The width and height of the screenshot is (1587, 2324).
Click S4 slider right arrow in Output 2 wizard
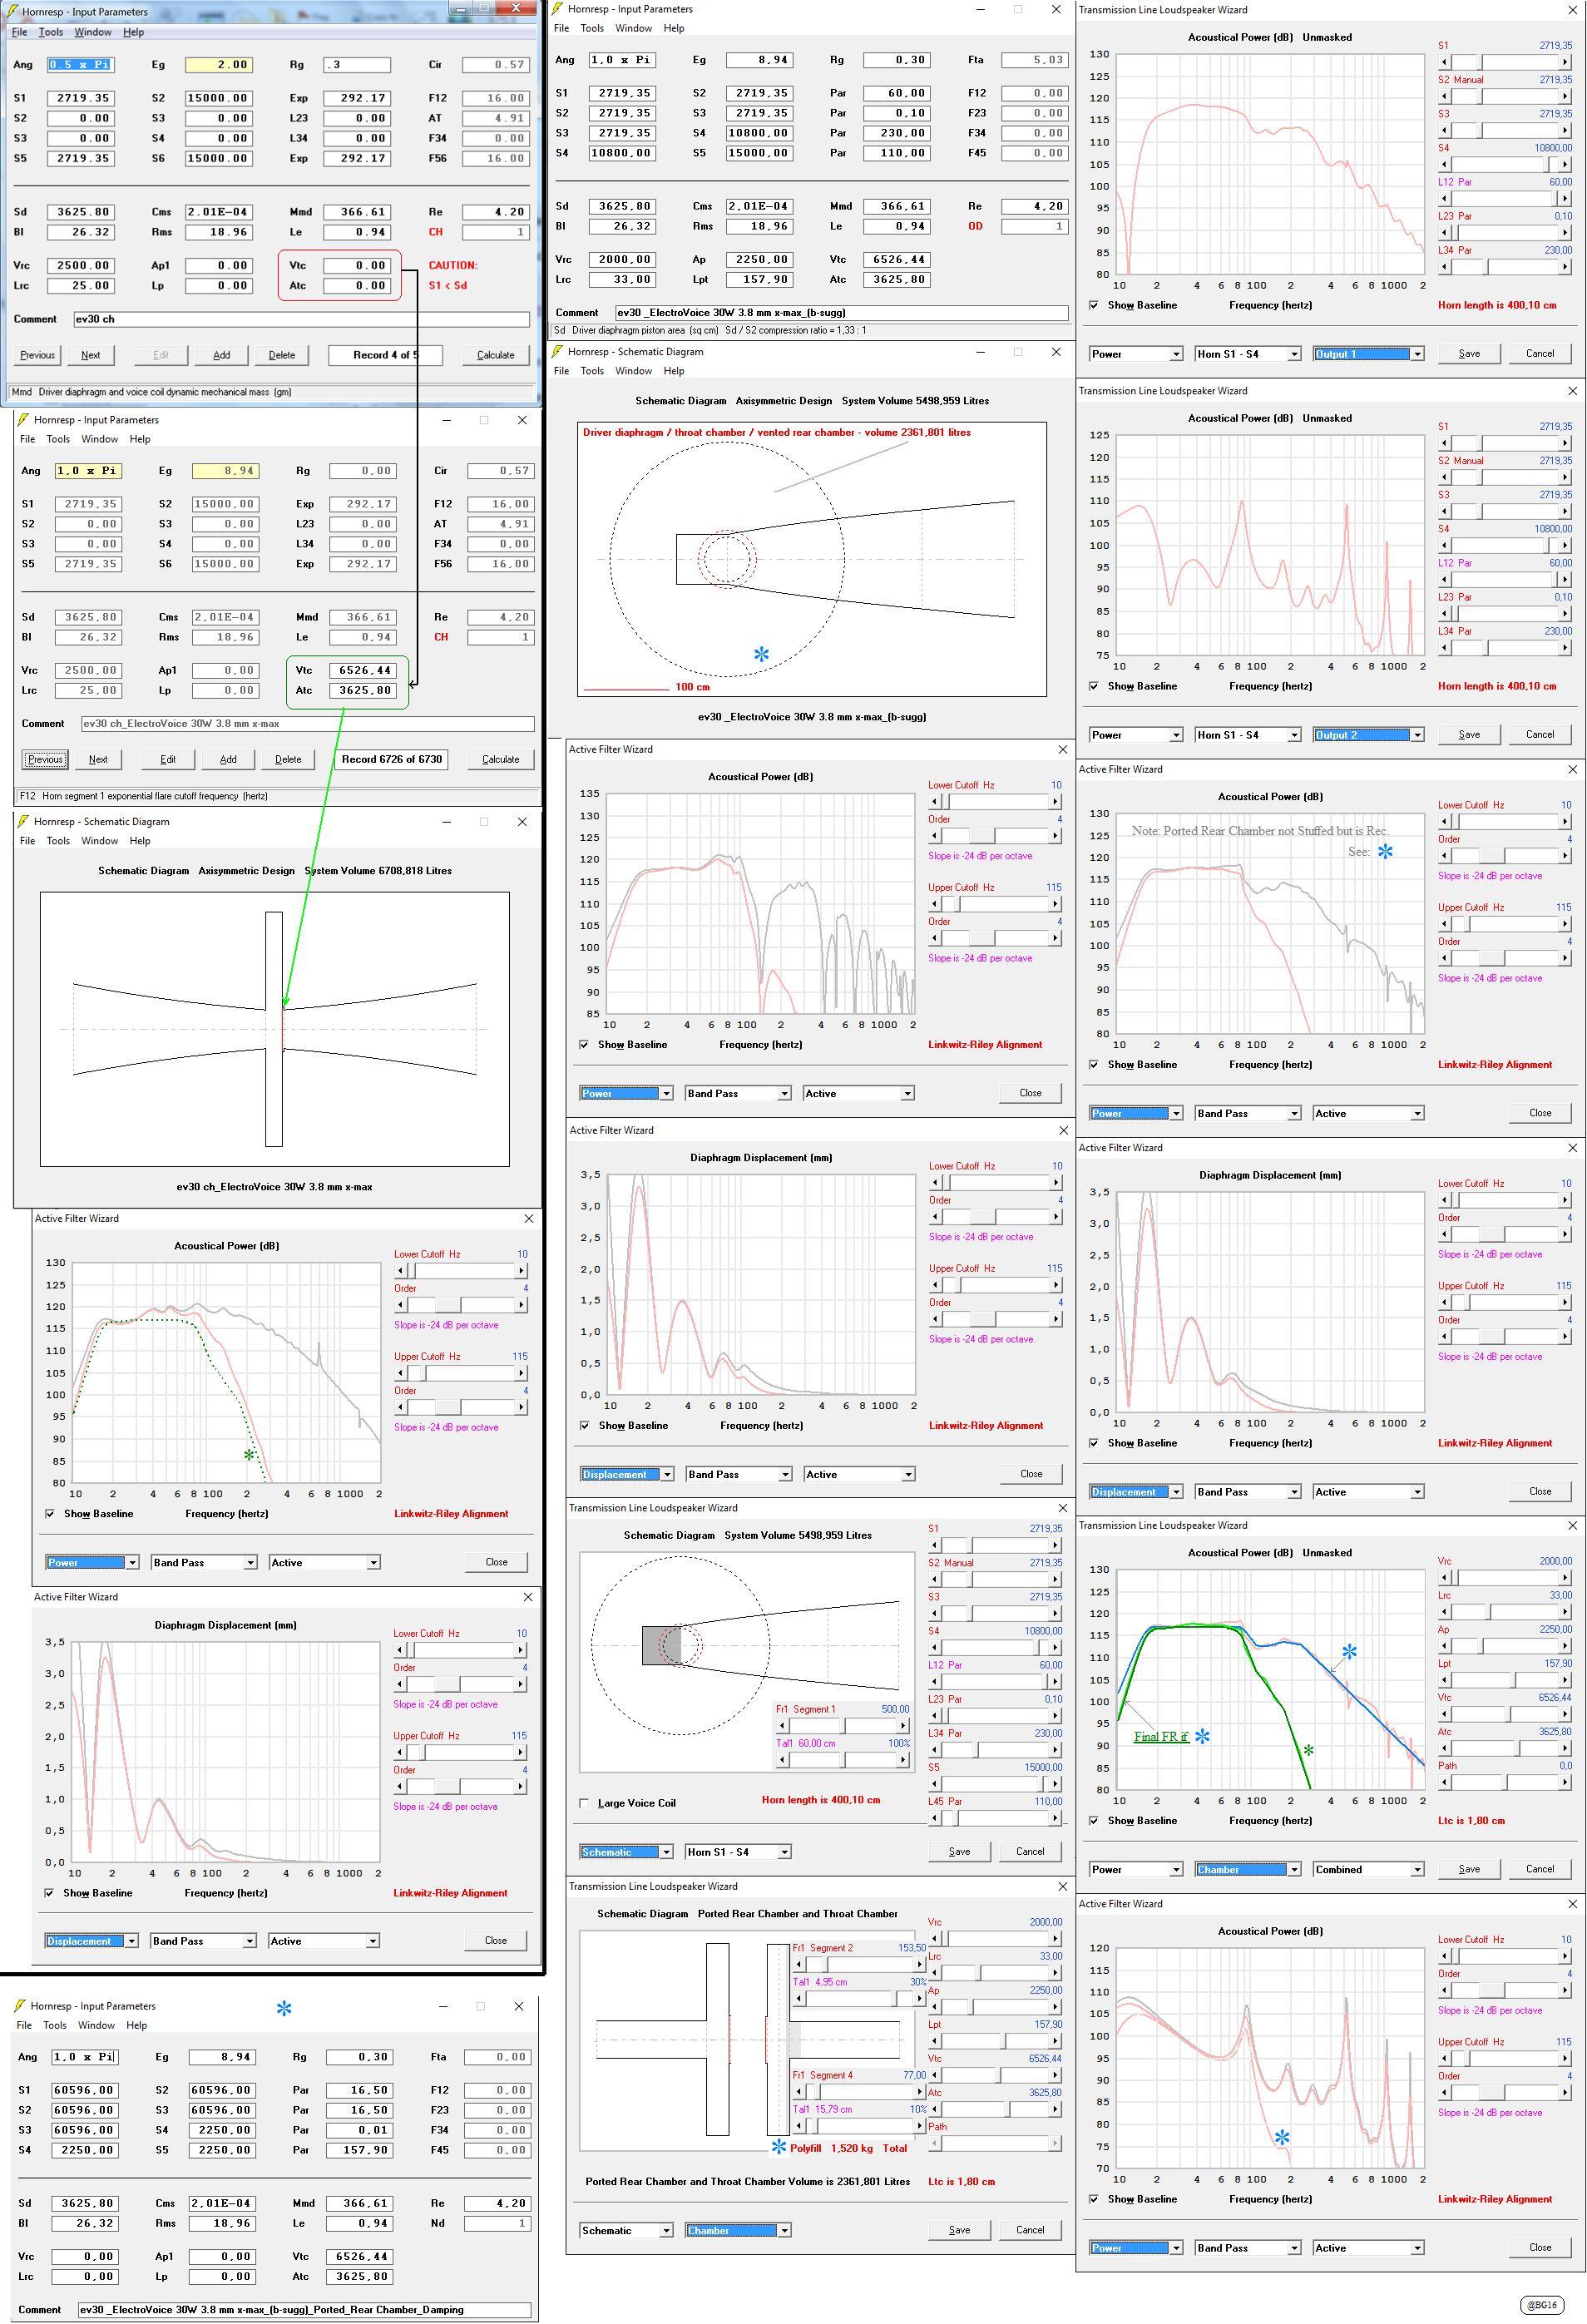[x=1566, y=545]
